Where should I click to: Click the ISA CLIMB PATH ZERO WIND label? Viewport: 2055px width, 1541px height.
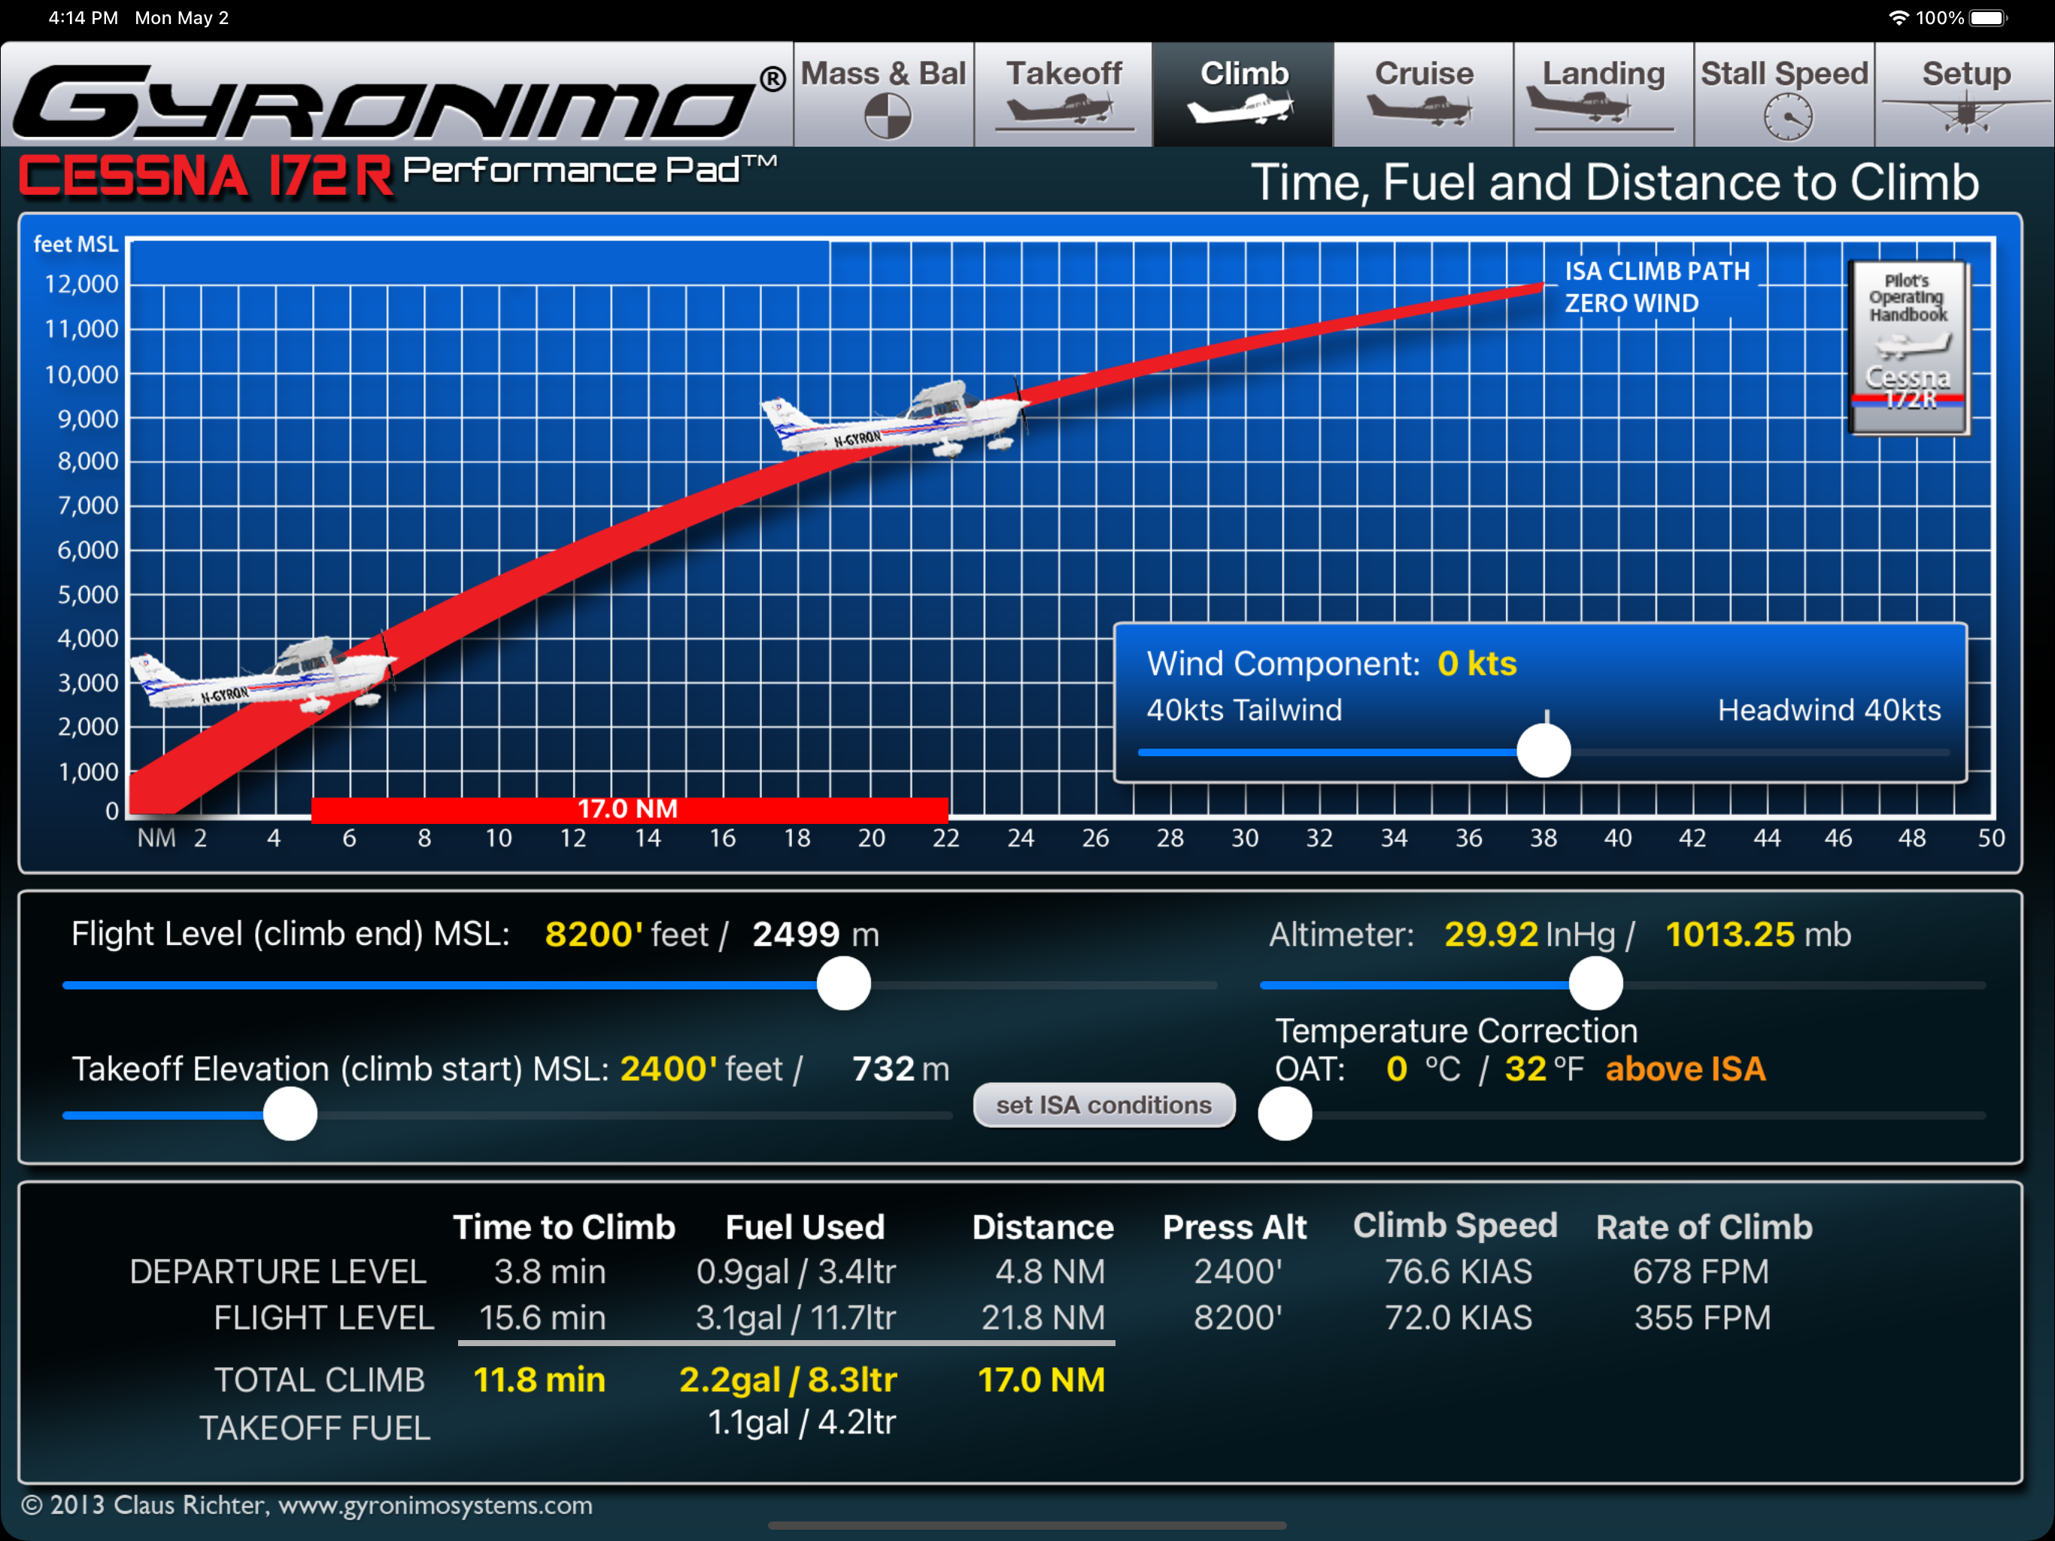click(1656, 287)
